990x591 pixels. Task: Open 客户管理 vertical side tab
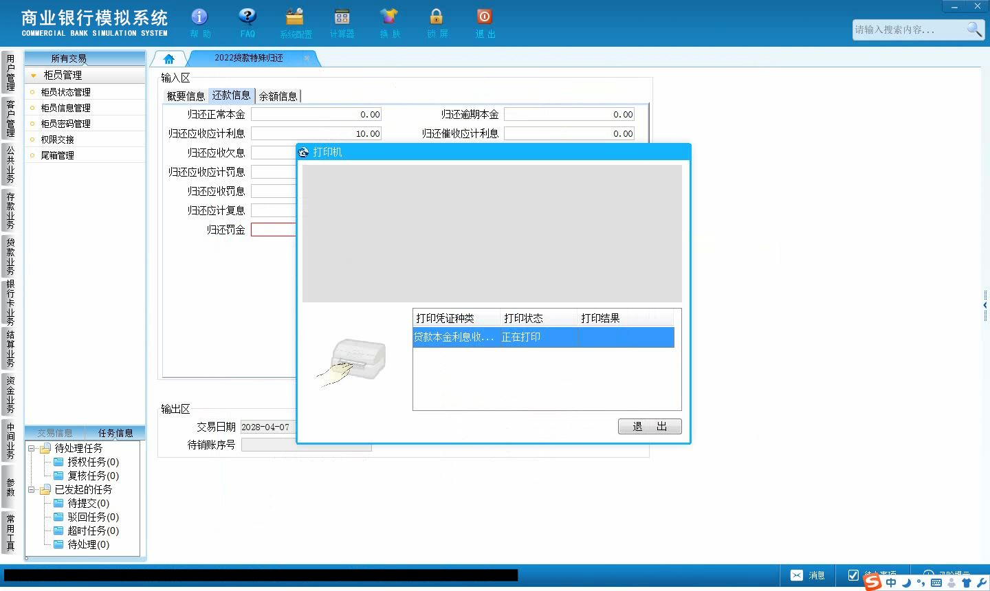[x=10, y=118]
